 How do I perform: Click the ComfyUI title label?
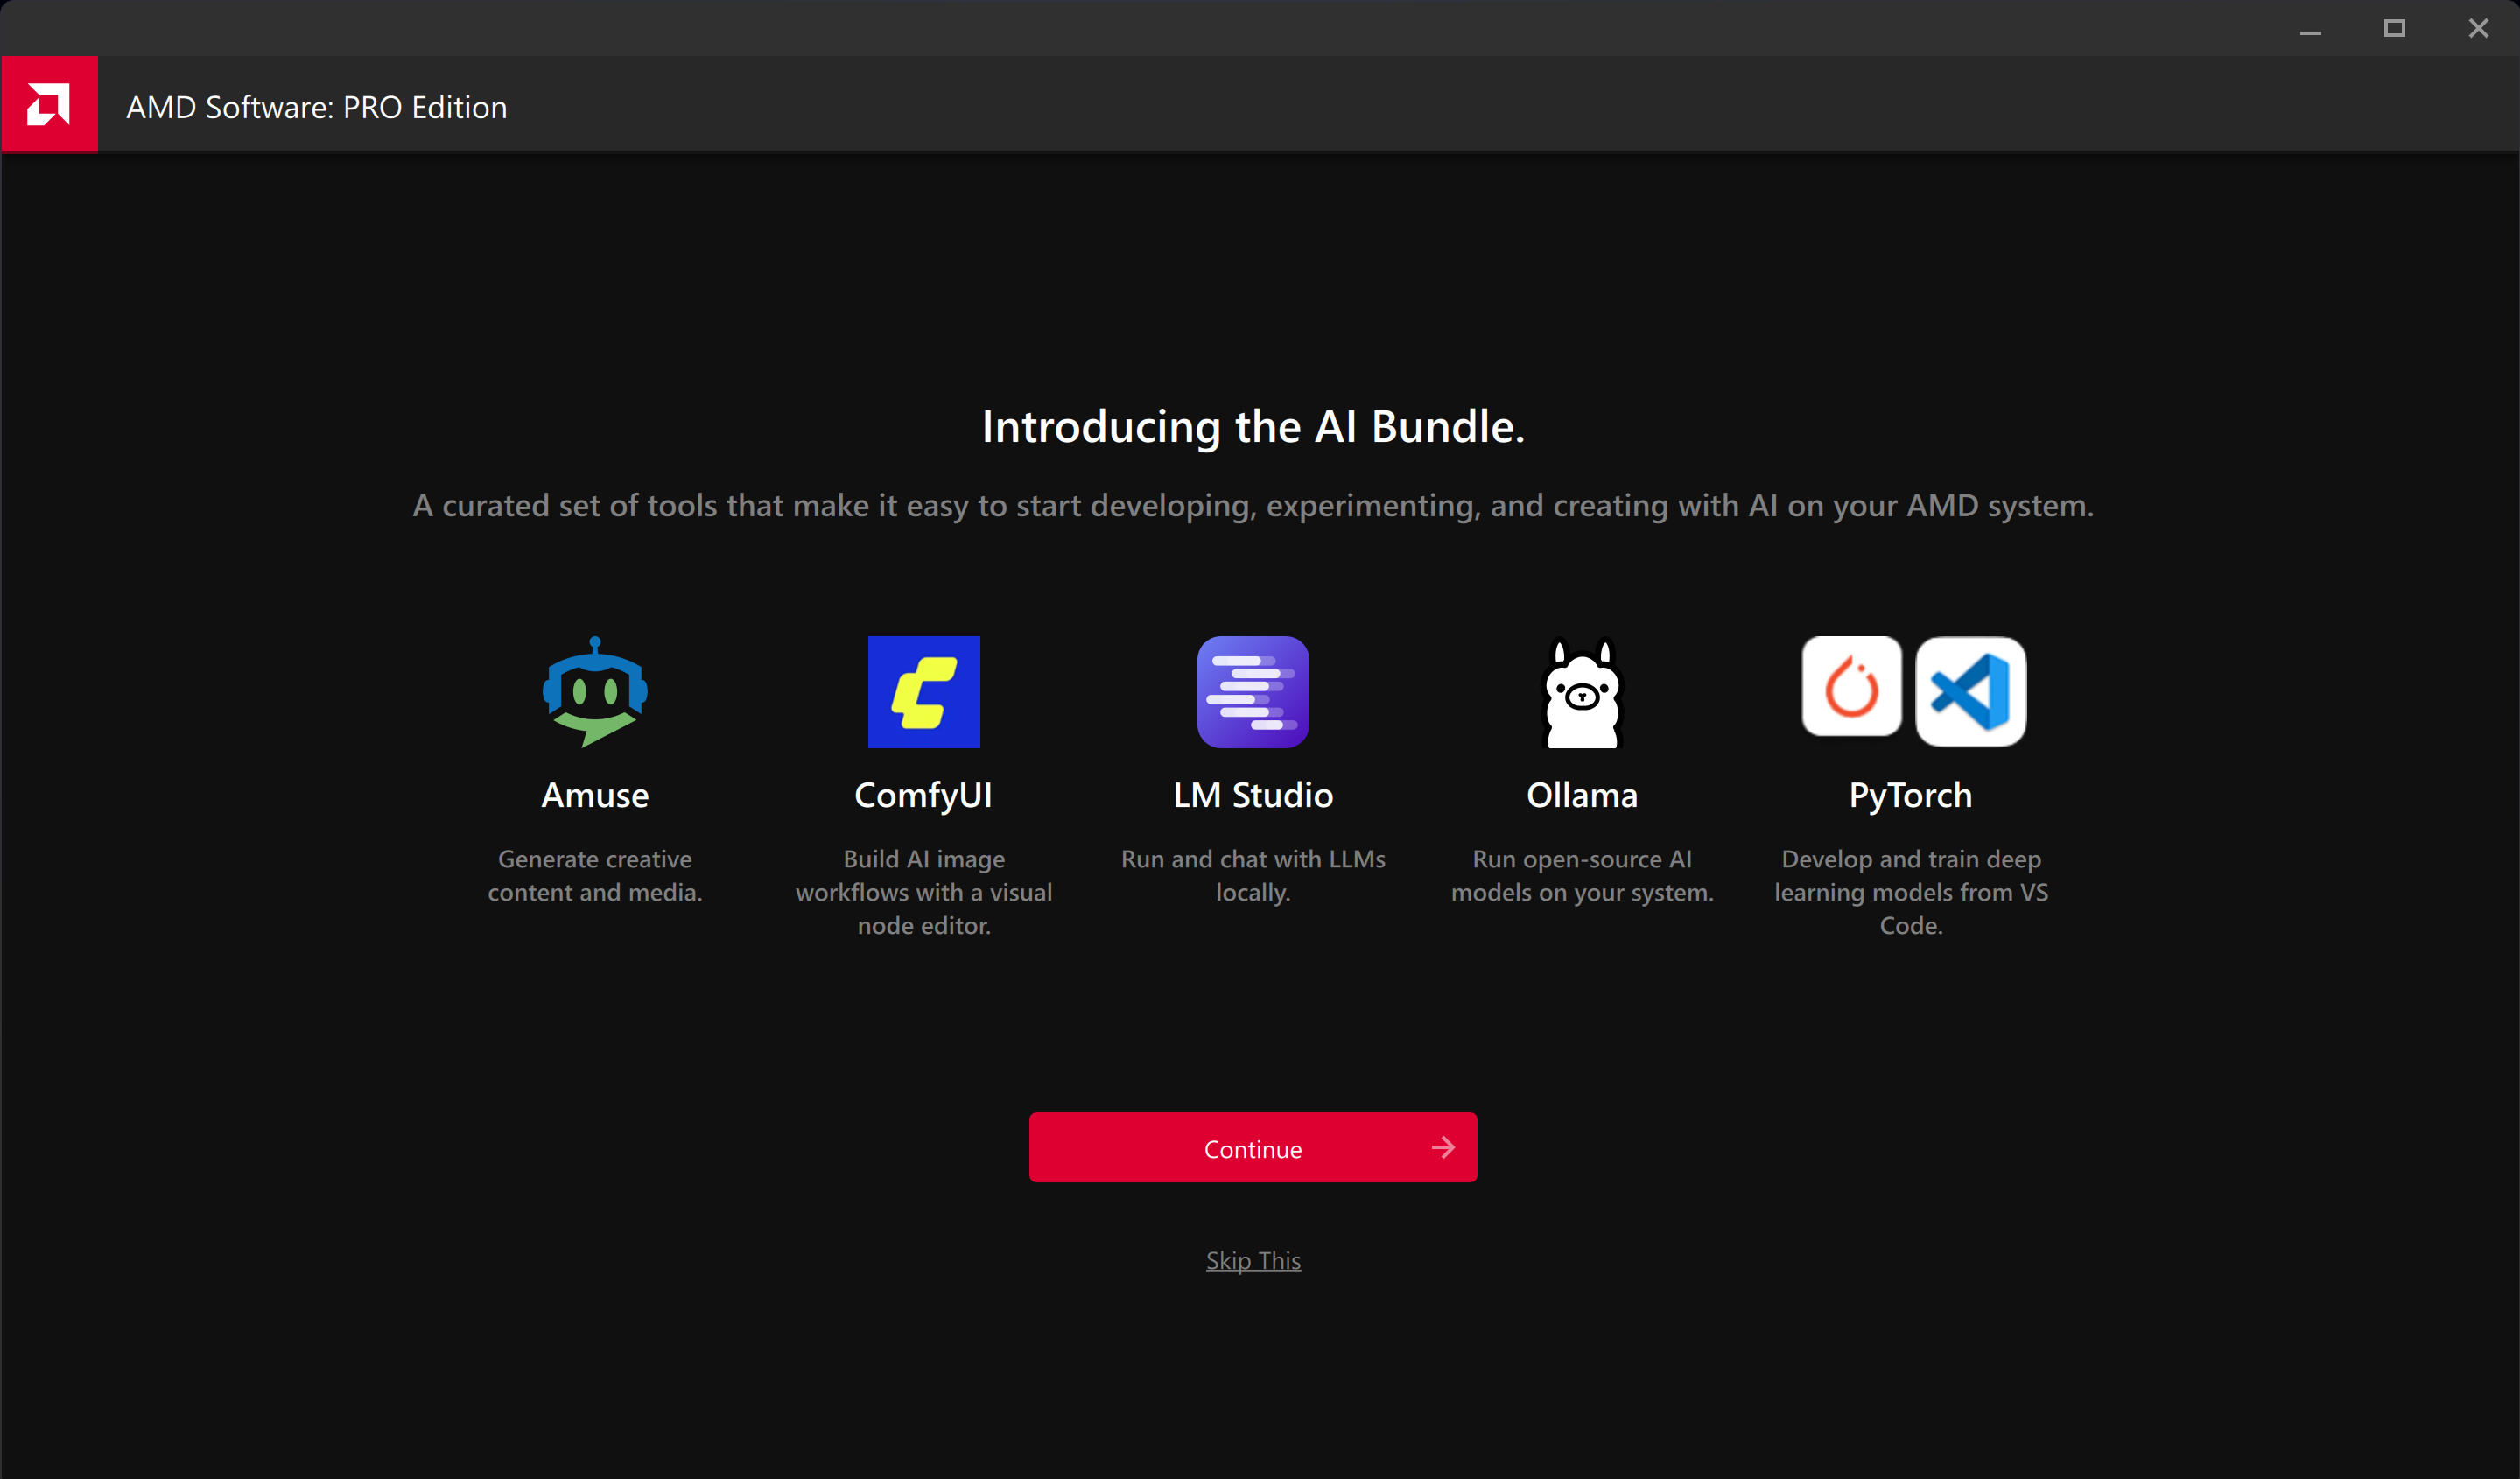point(923,795)
